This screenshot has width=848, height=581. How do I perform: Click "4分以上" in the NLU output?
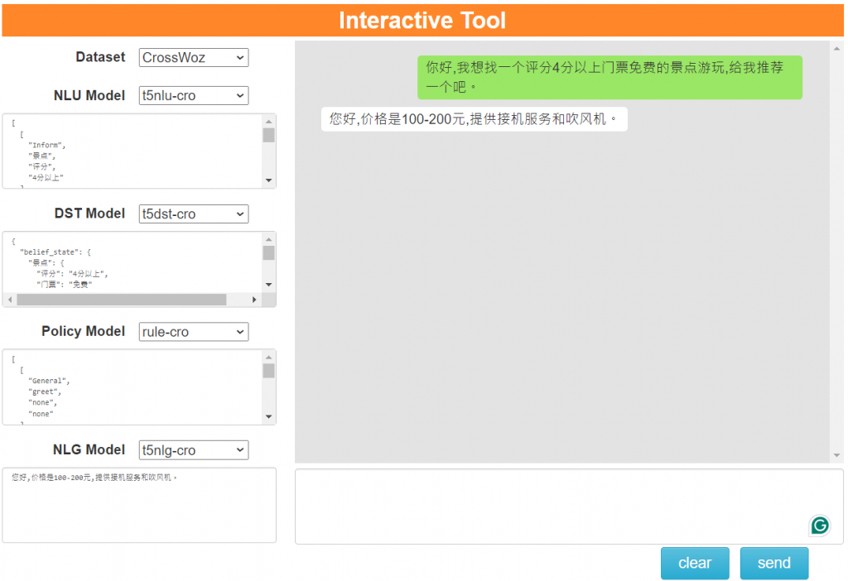46,177
